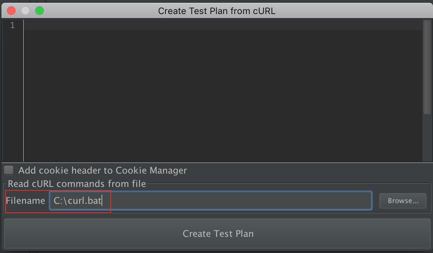Screen dimensions: 433x253
Task: Place cursor right after the C:\curl.bat text
Action: pyautogui.click(x=102, y=201)
